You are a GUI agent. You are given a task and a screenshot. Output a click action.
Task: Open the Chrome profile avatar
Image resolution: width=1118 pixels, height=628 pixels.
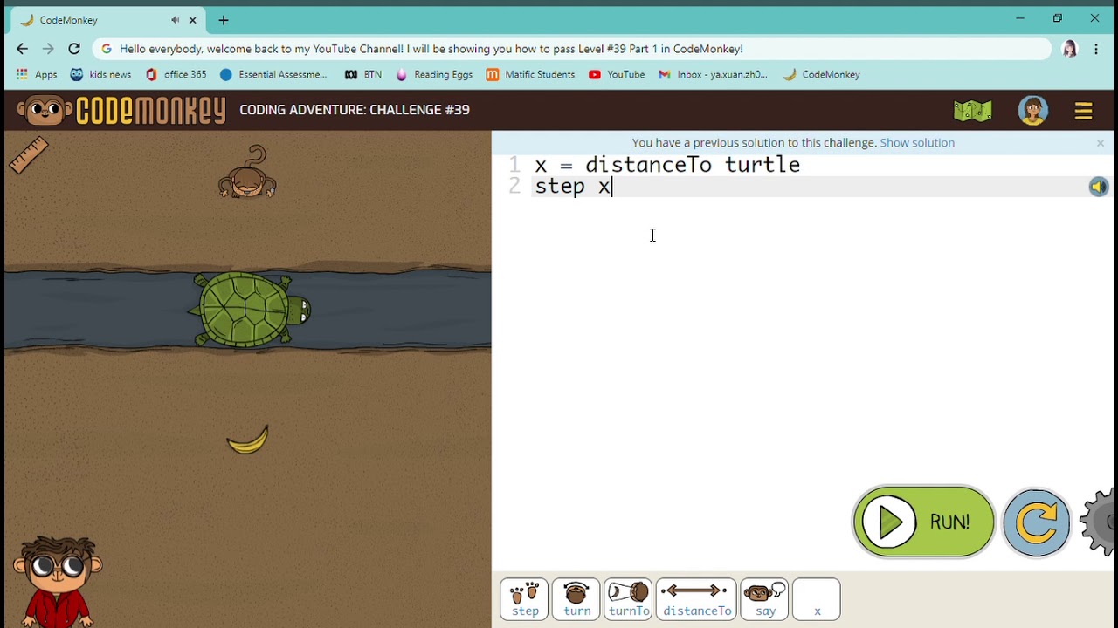coord(1069,49)
